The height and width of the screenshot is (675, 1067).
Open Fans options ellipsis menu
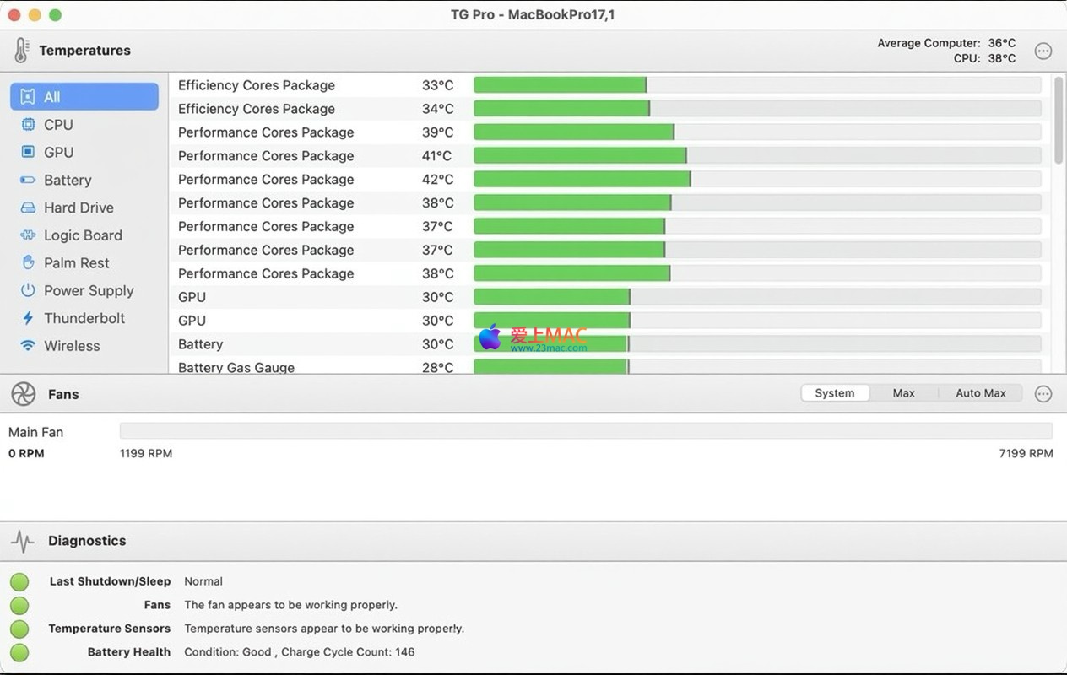click(1043, 394)
